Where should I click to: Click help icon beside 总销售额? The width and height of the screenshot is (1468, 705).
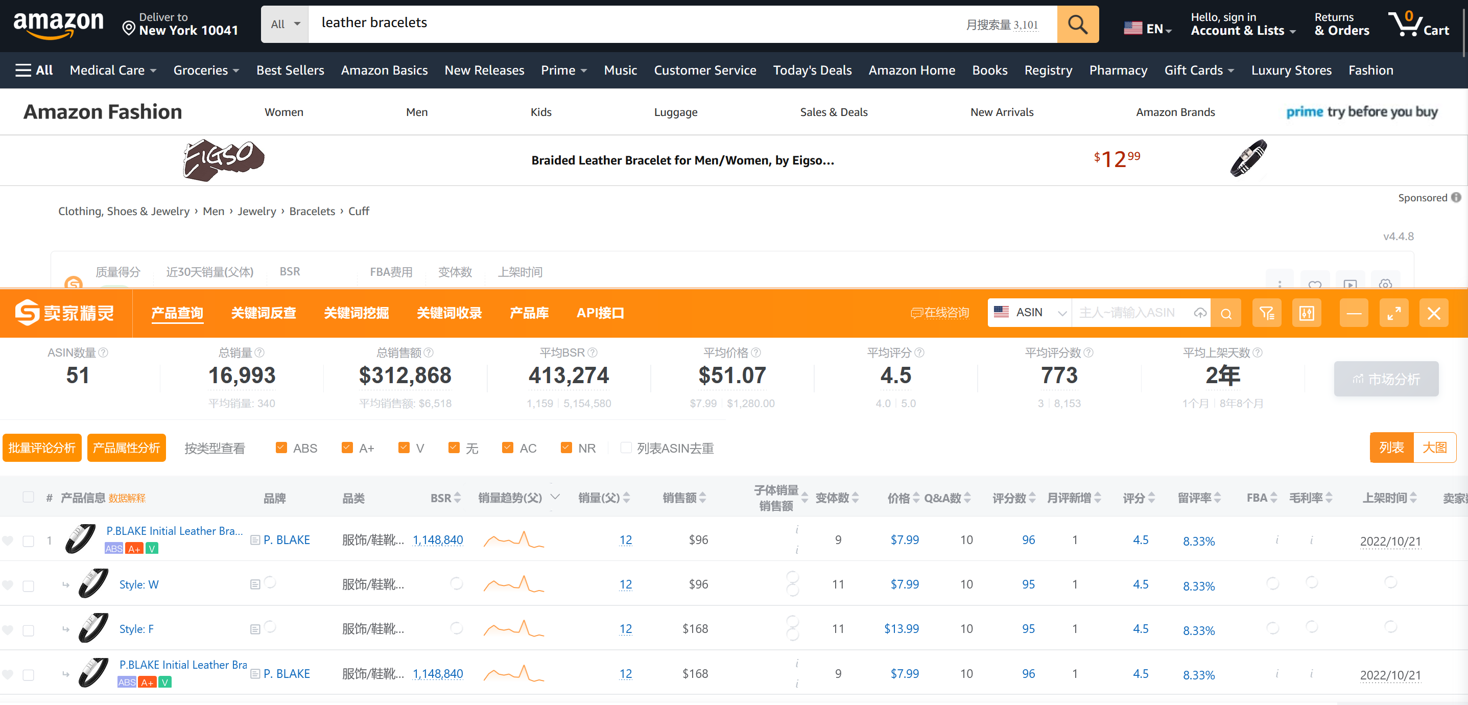429,353
